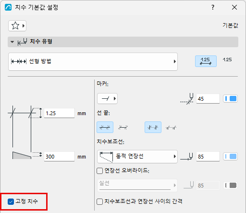Select third line end style icon
Viewport: 246px width, 213px height.
[153, 127]
